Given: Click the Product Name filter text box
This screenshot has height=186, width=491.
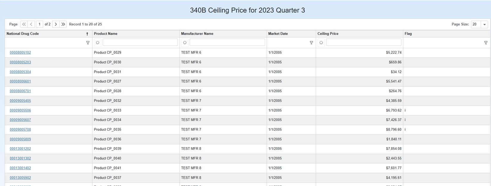Looking at the screenshot, I should click(x=140, y=42).
